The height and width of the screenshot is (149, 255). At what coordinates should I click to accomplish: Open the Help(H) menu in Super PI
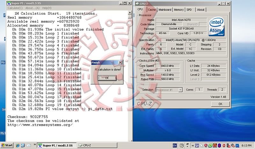47,8
